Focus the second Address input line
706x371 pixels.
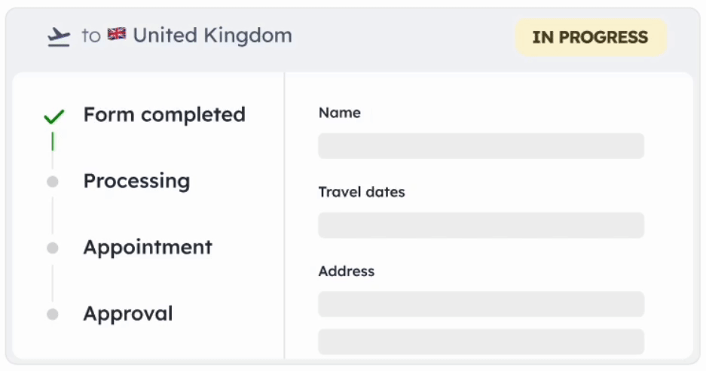[x=481, y=342]
